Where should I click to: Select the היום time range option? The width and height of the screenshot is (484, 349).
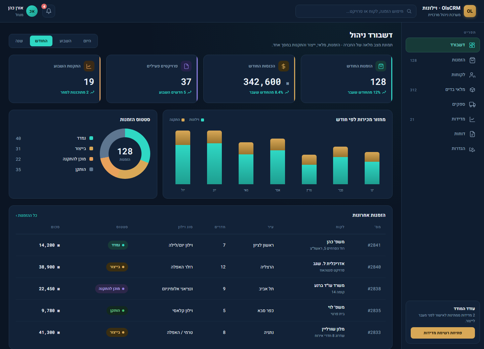pyautogui.click(x=87, y=41)
